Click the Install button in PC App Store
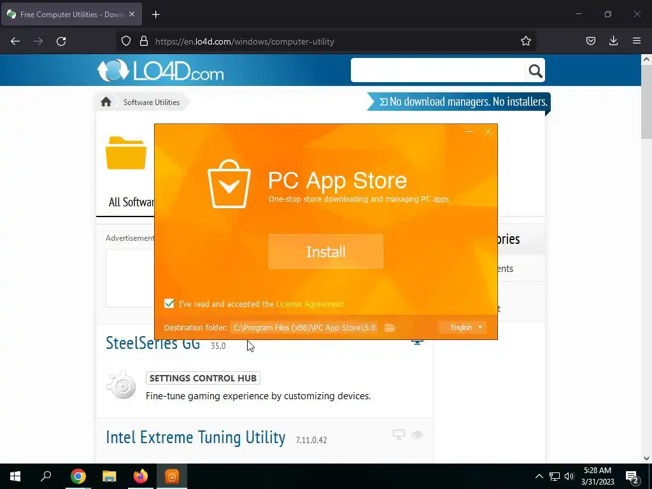Screen dimensions: 652x489 pyautogui.click(x=325, y=252)
